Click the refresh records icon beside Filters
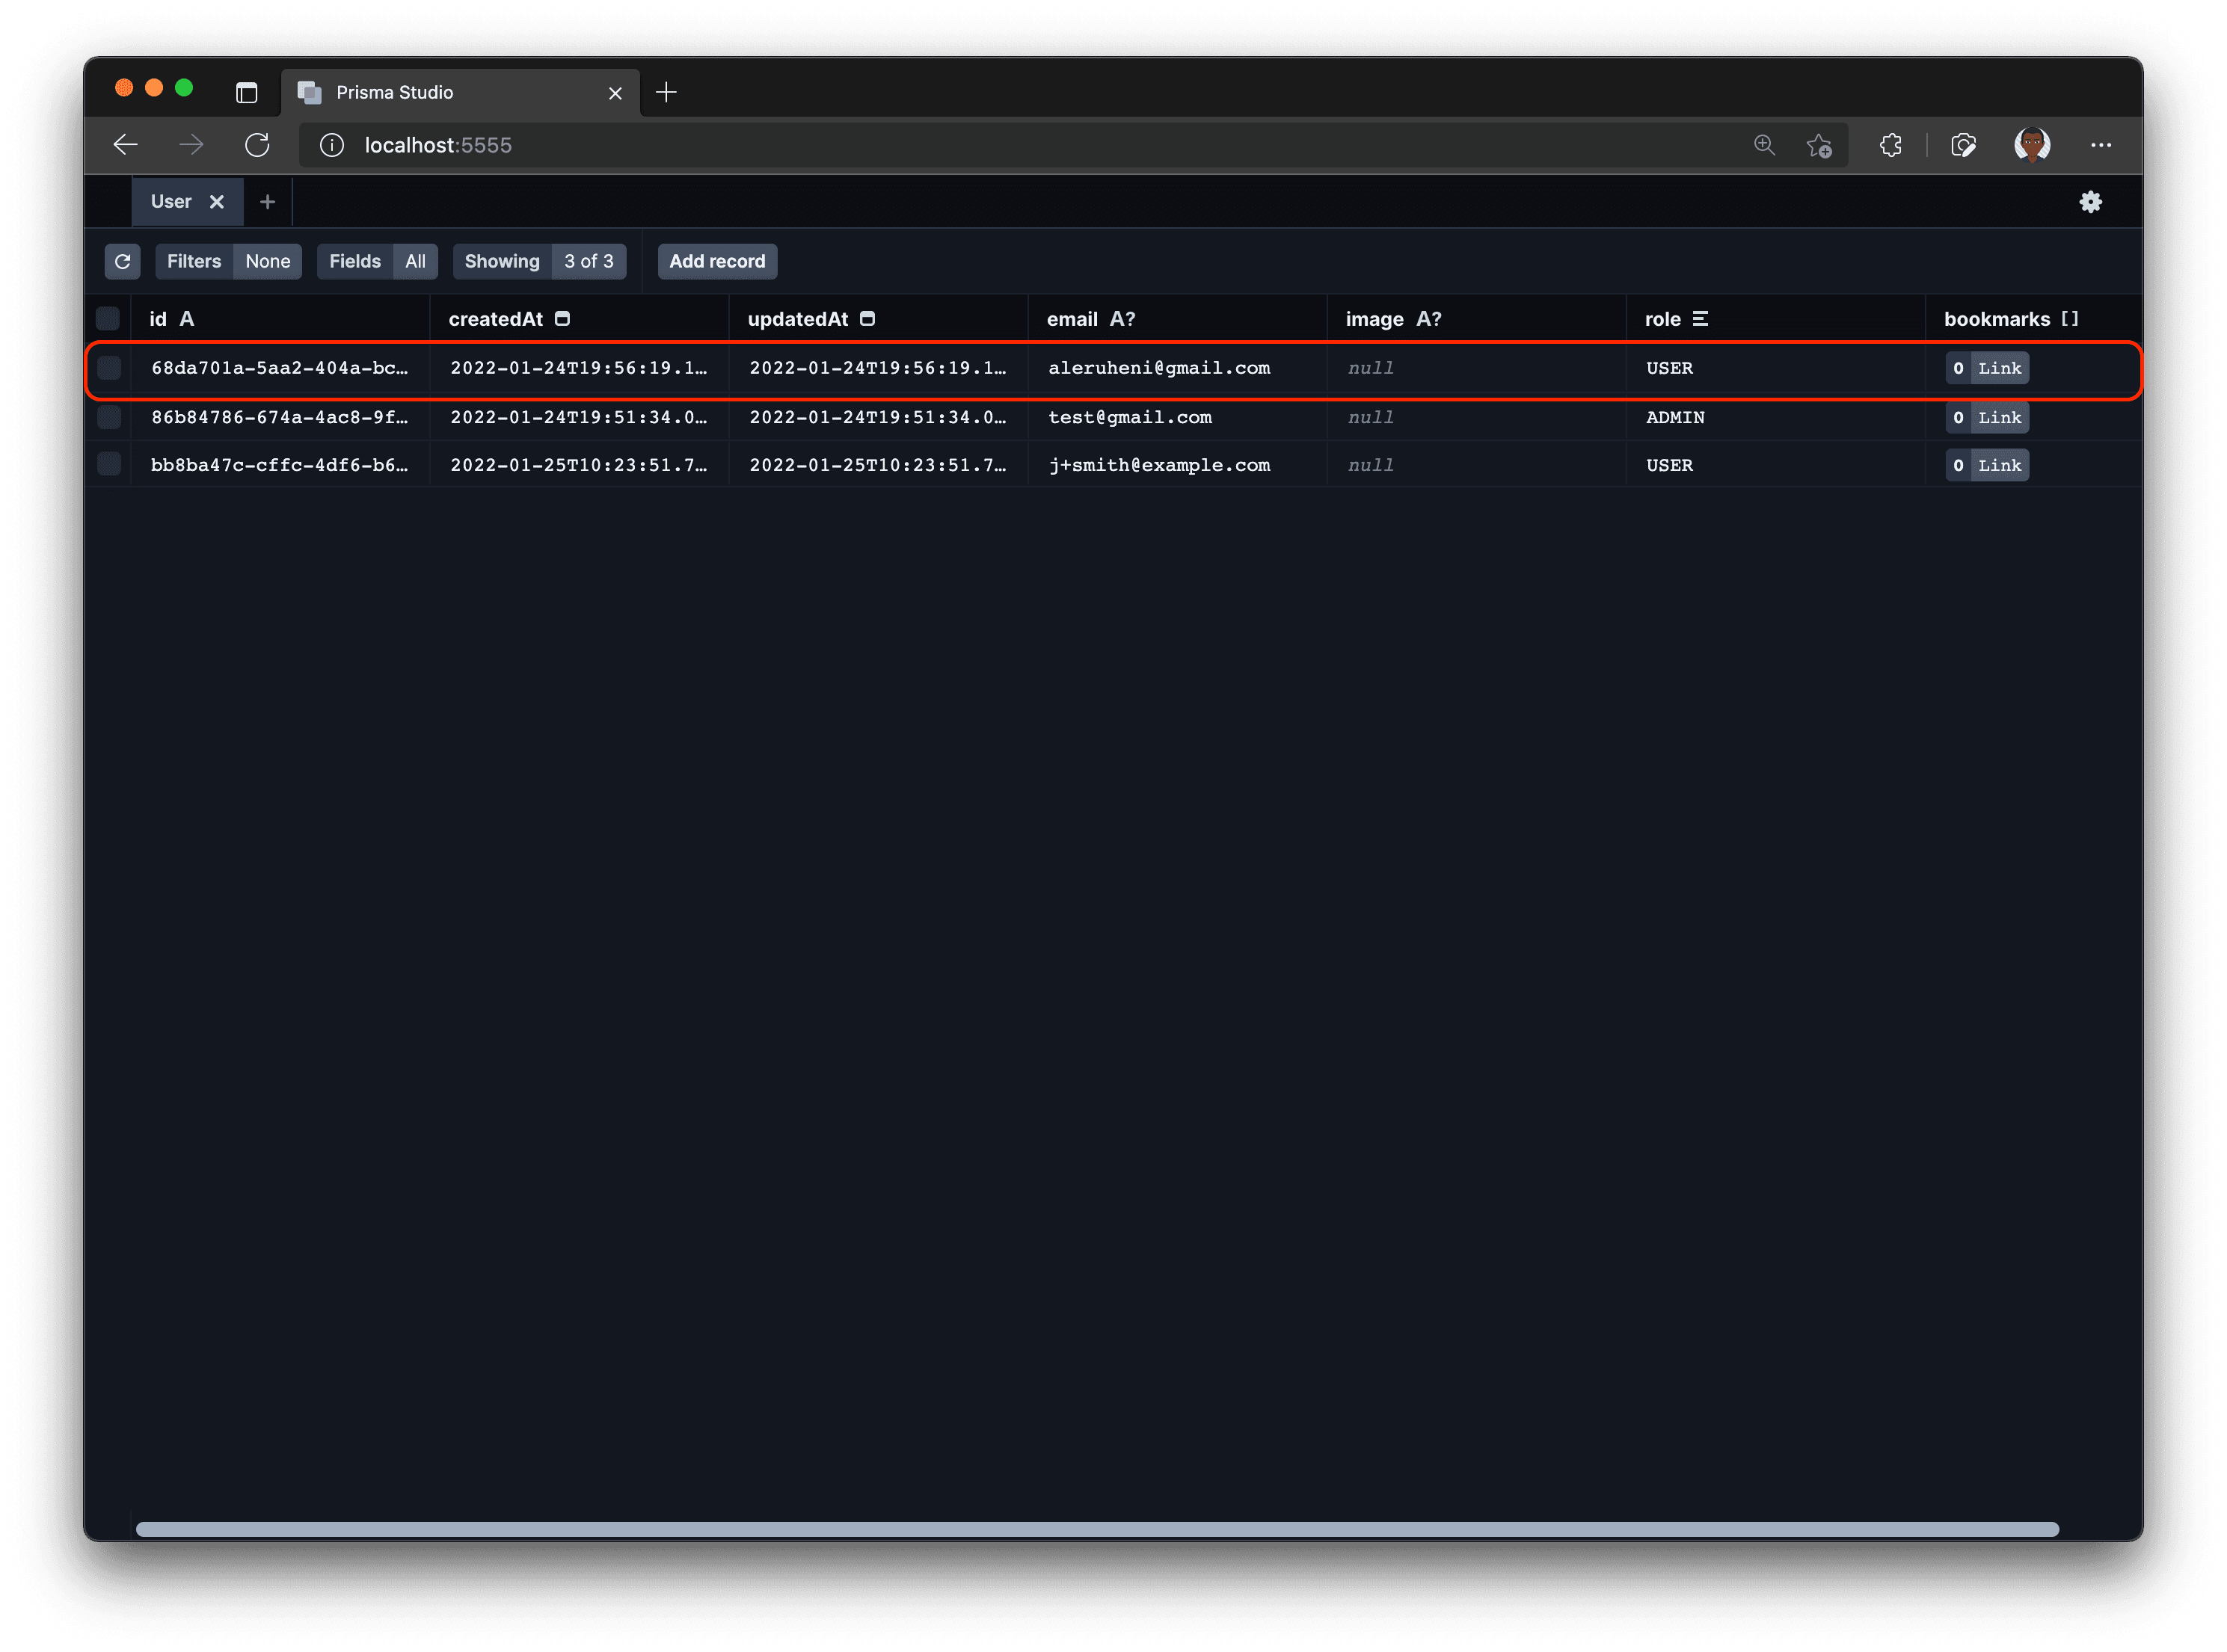Viewport: 2227px width, 1652px height. click(122, 261)
